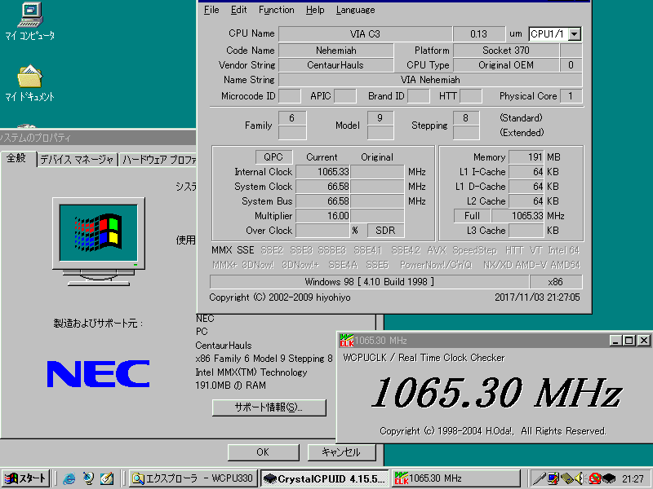Switch to エクスプローラ - WCPU330 taskbar button
This screenshot has height=489, width=653.
click(193, 478)
